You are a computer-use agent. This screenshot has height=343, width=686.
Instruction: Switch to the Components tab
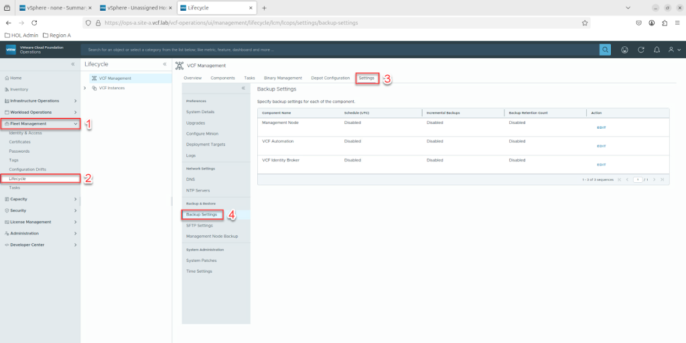(x=222, y=78)
